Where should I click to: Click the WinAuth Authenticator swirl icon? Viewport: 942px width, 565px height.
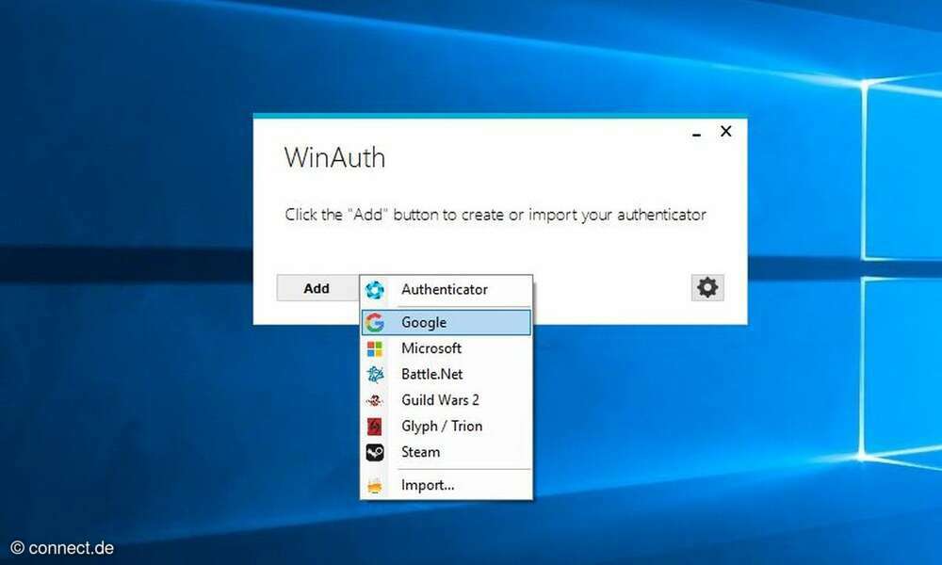pyautogui.click(x=375, y=289)
